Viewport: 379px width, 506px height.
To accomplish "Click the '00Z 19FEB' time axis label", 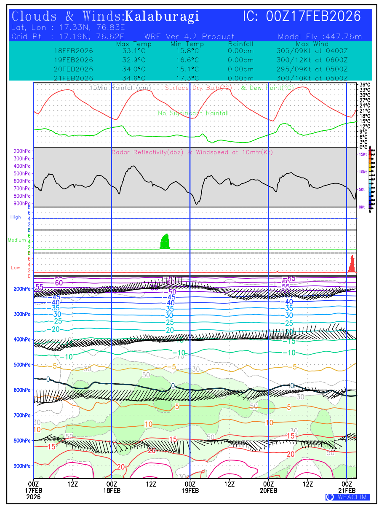I will [190, 487].
